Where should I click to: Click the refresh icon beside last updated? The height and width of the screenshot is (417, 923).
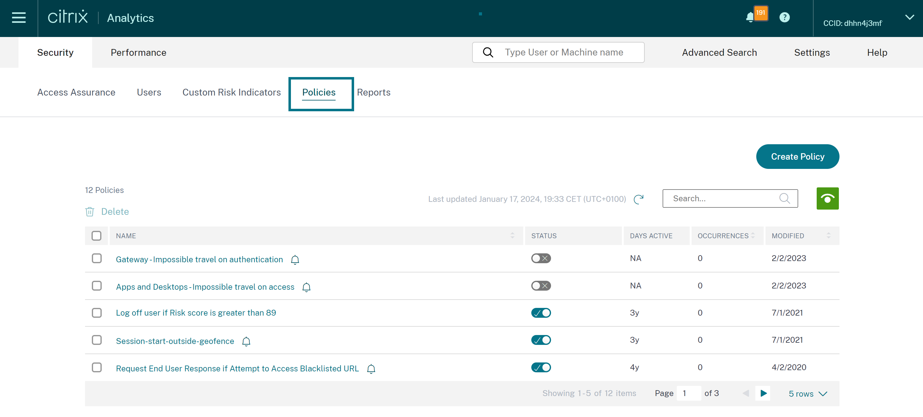(x=638, y=199)
